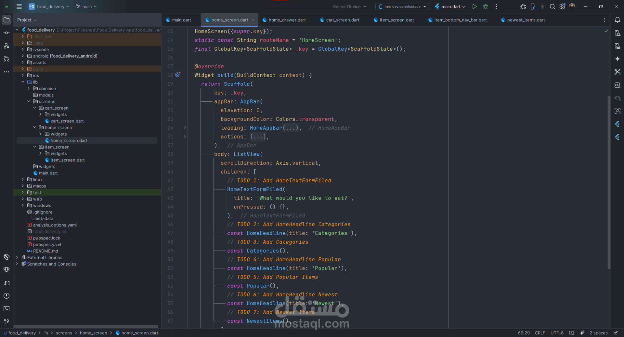The width and height of the screenshot is (624, 337).
Task: Open the Project view selector dropdown
Action: (x=27, y=20)
